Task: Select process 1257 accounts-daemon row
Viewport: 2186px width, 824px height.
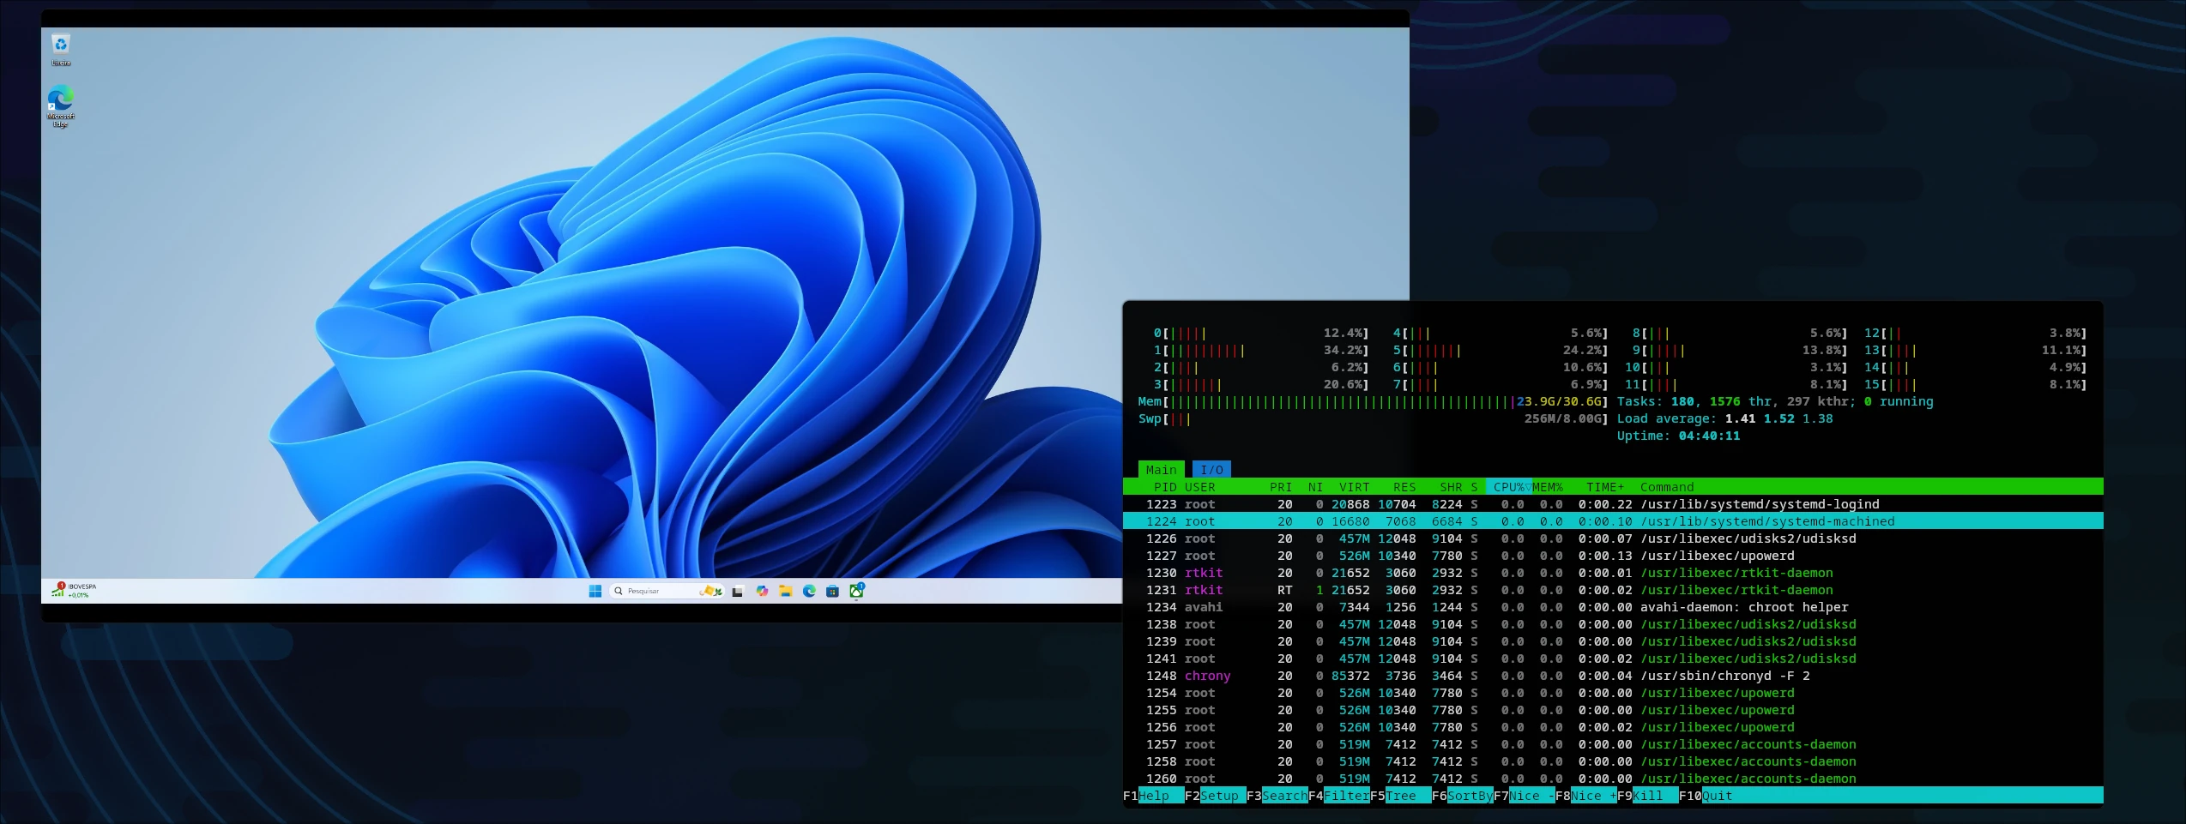Action: pyautogui.click(x=1613, y=744)
